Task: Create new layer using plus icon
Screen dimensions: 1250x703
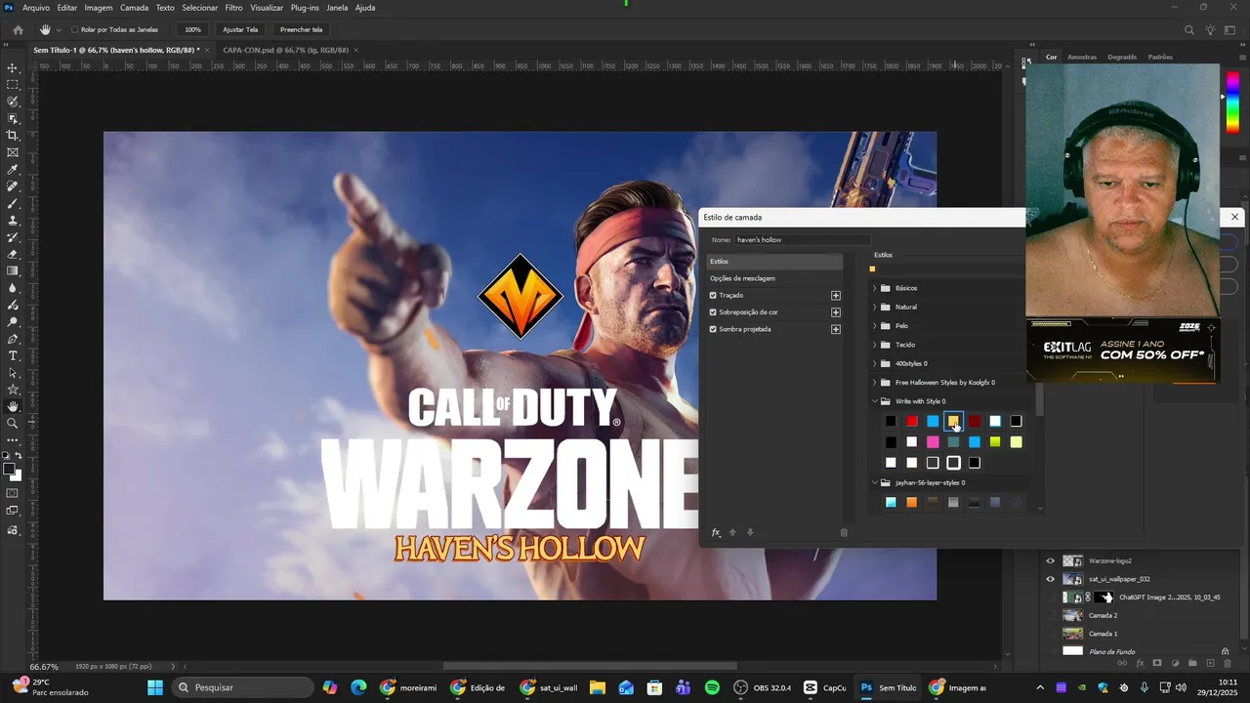Action: pos(1210,663)
